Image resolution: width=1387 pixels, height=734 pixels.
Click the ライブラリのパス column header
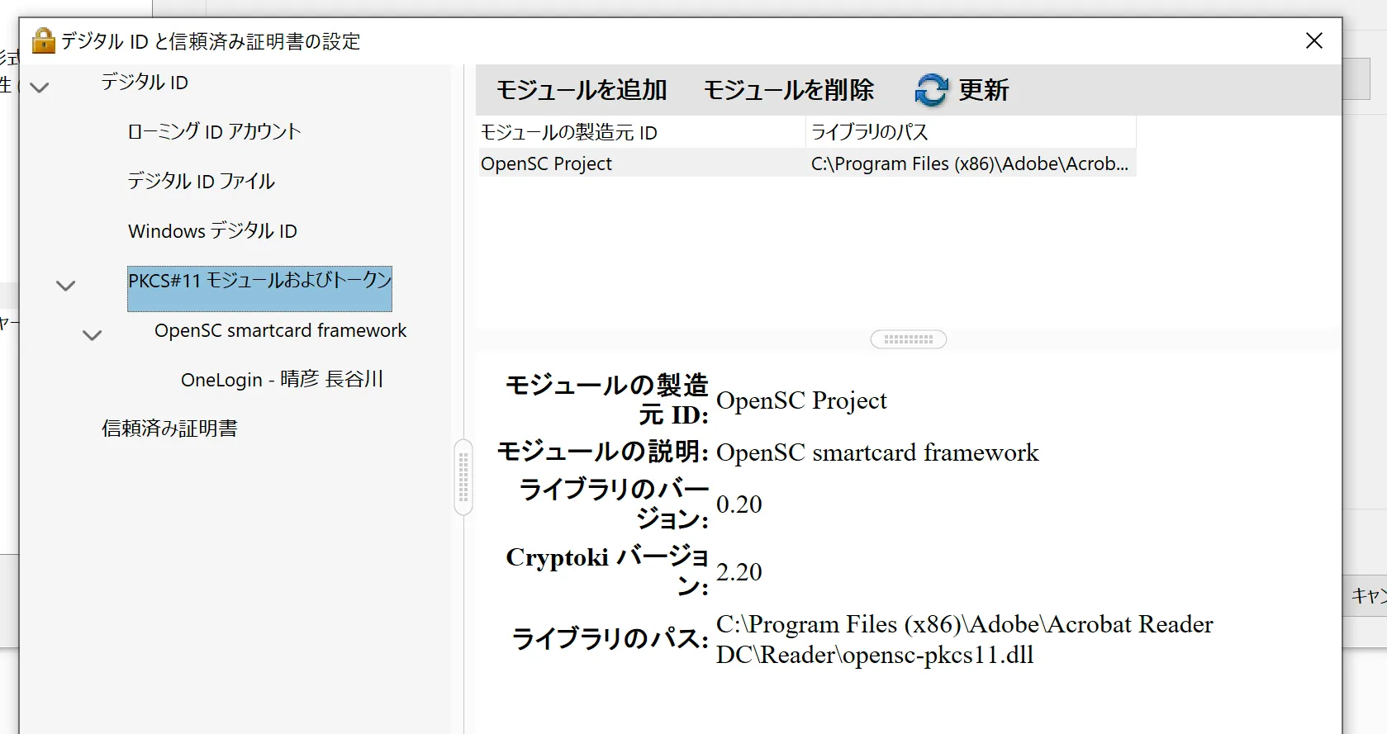[970, 132]
